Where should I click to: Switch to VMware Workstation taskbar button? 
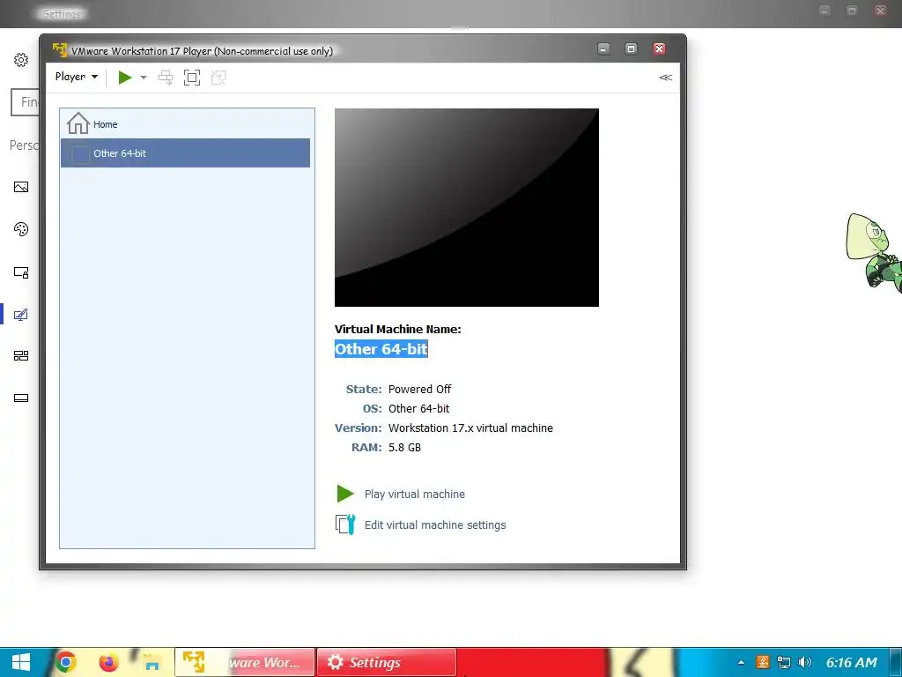[x=245, y=663]
